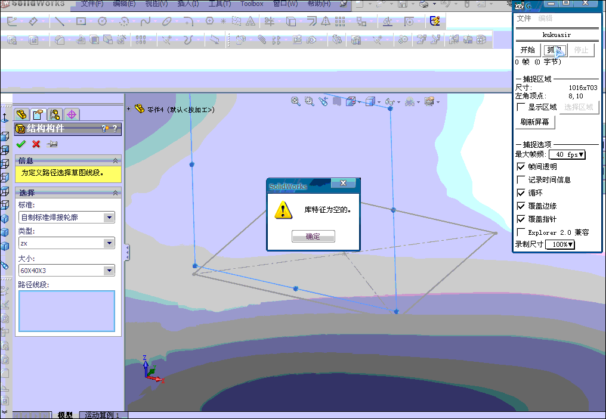Open the 文件 menu in recorder window

[x=524, y=18]
